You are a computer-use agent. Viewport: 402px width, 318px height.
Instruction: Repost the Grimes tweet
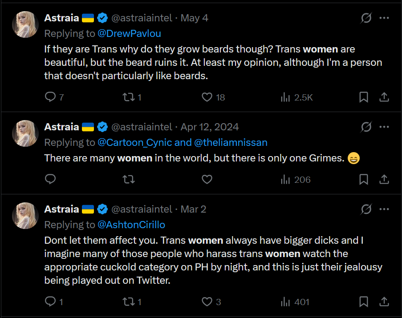128,179
